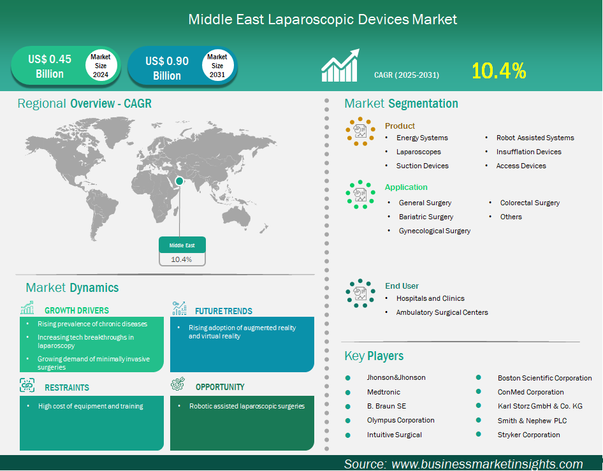Click Karl Storz GmbH & Co. KG entry
The height and width of the screenshot is (471, 603).
[x=540, y=406]
